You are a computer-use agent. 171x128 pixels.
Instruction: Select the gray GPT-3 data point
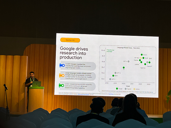click(129, 61)
